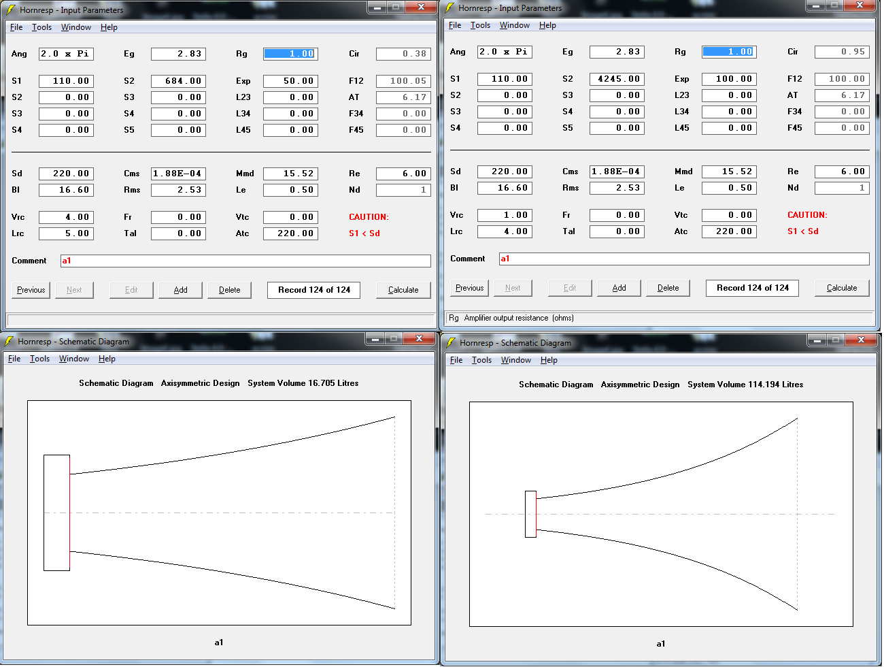Click Previous button in left Input Parameters window
The height and width of the screenshot is (667, 884).
[x=31, y=290]
